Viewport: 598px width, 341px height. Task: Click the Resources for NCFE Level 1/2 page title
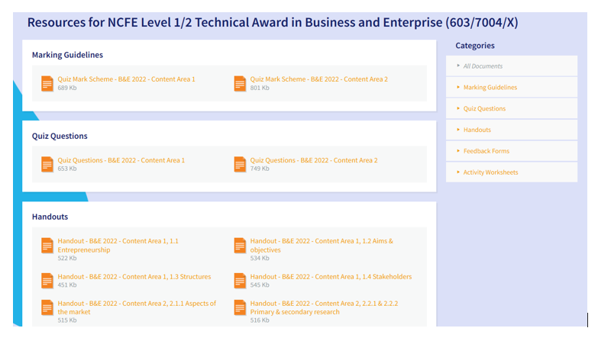[273, 22]
